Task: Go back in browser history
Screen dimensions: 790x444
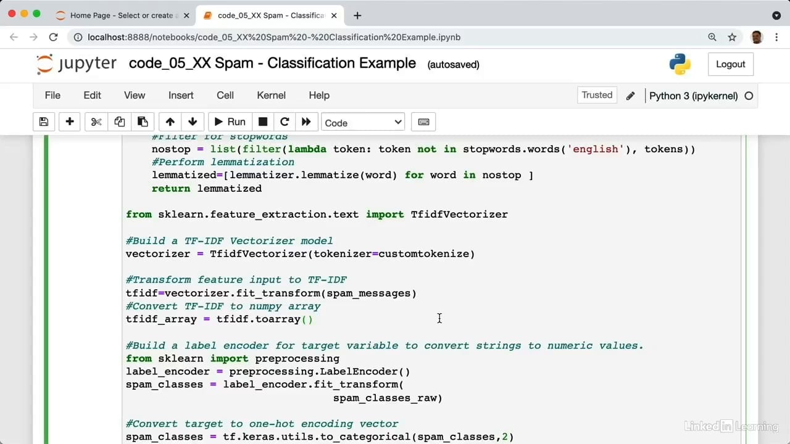Action: point(14,37)
